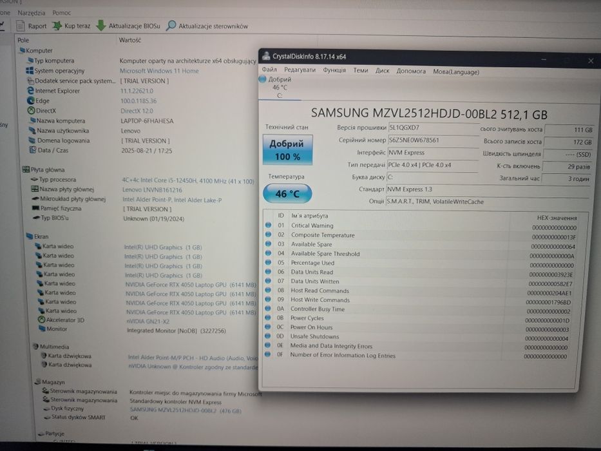Click the 46 °C temperature button
The width and height of the screenshot is (601, 451).
287,193
